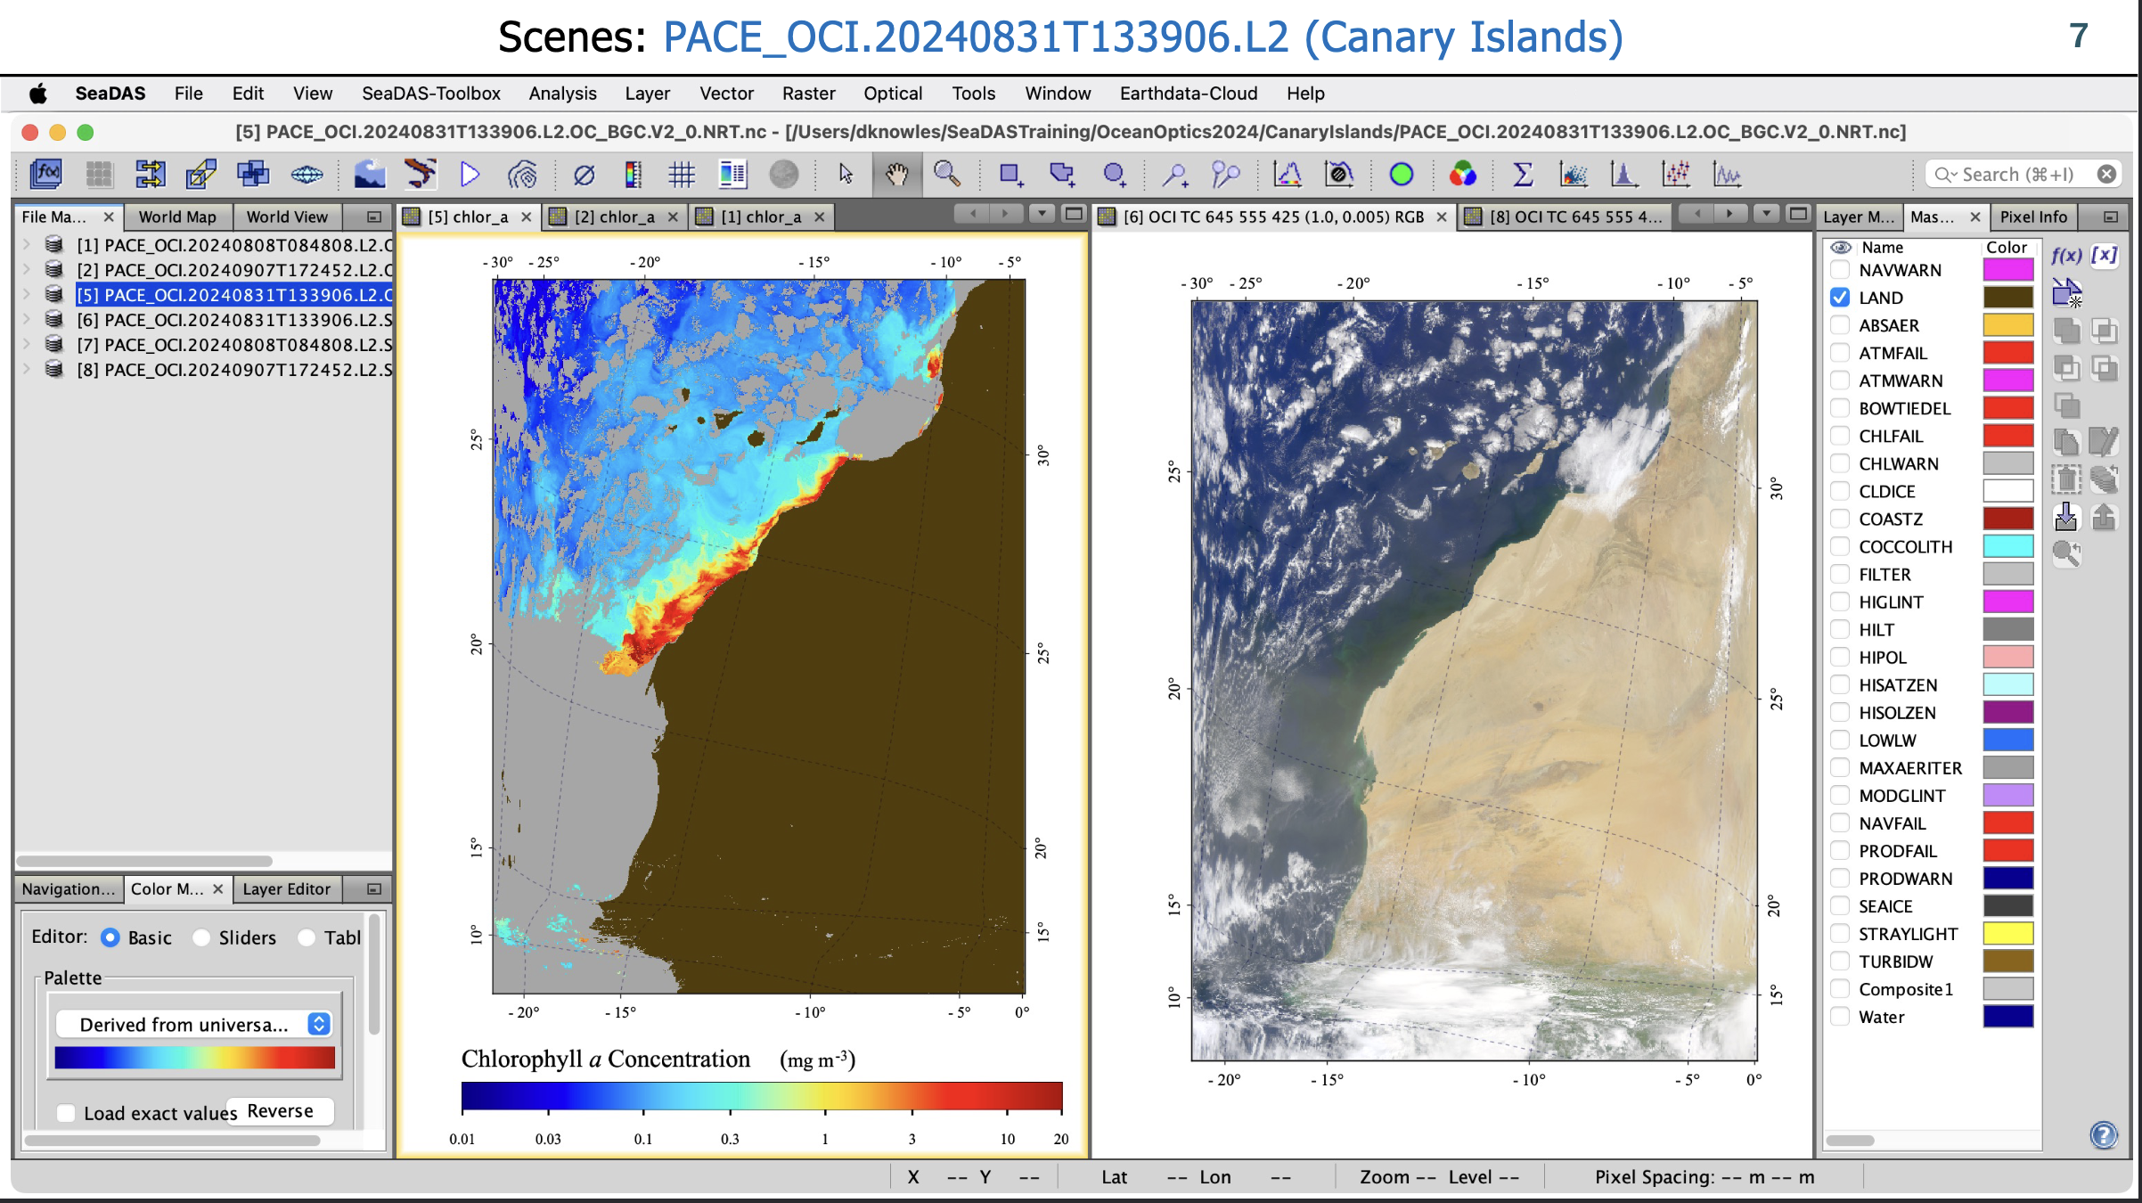Select the draw polygon geometry tool
This screenshot has width=2142, height=1203.
click(1061, 175)
